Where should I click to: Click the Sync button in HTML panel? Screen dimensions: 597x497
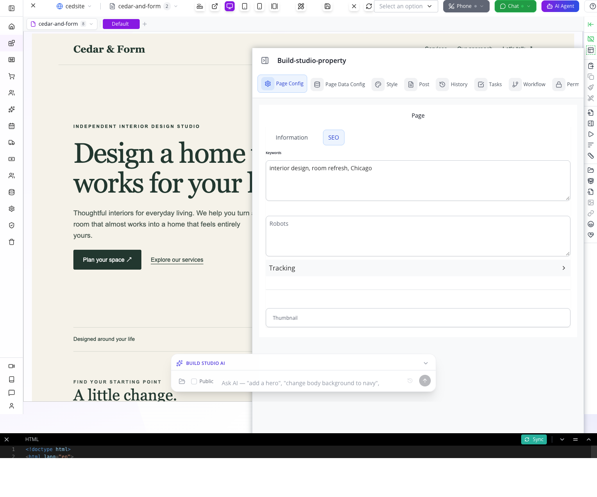click(534, 439)
